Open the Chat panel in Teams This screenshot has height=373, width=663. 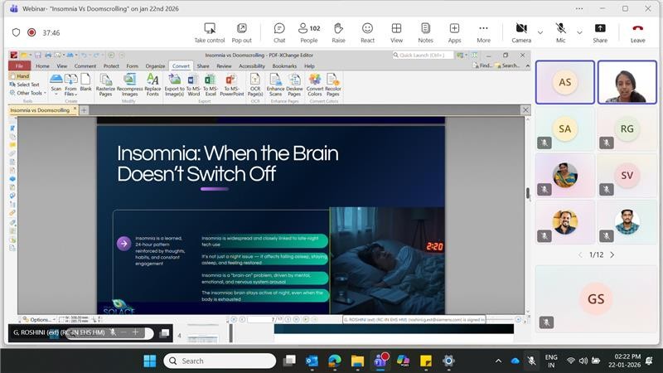click(x=279, y=31)
